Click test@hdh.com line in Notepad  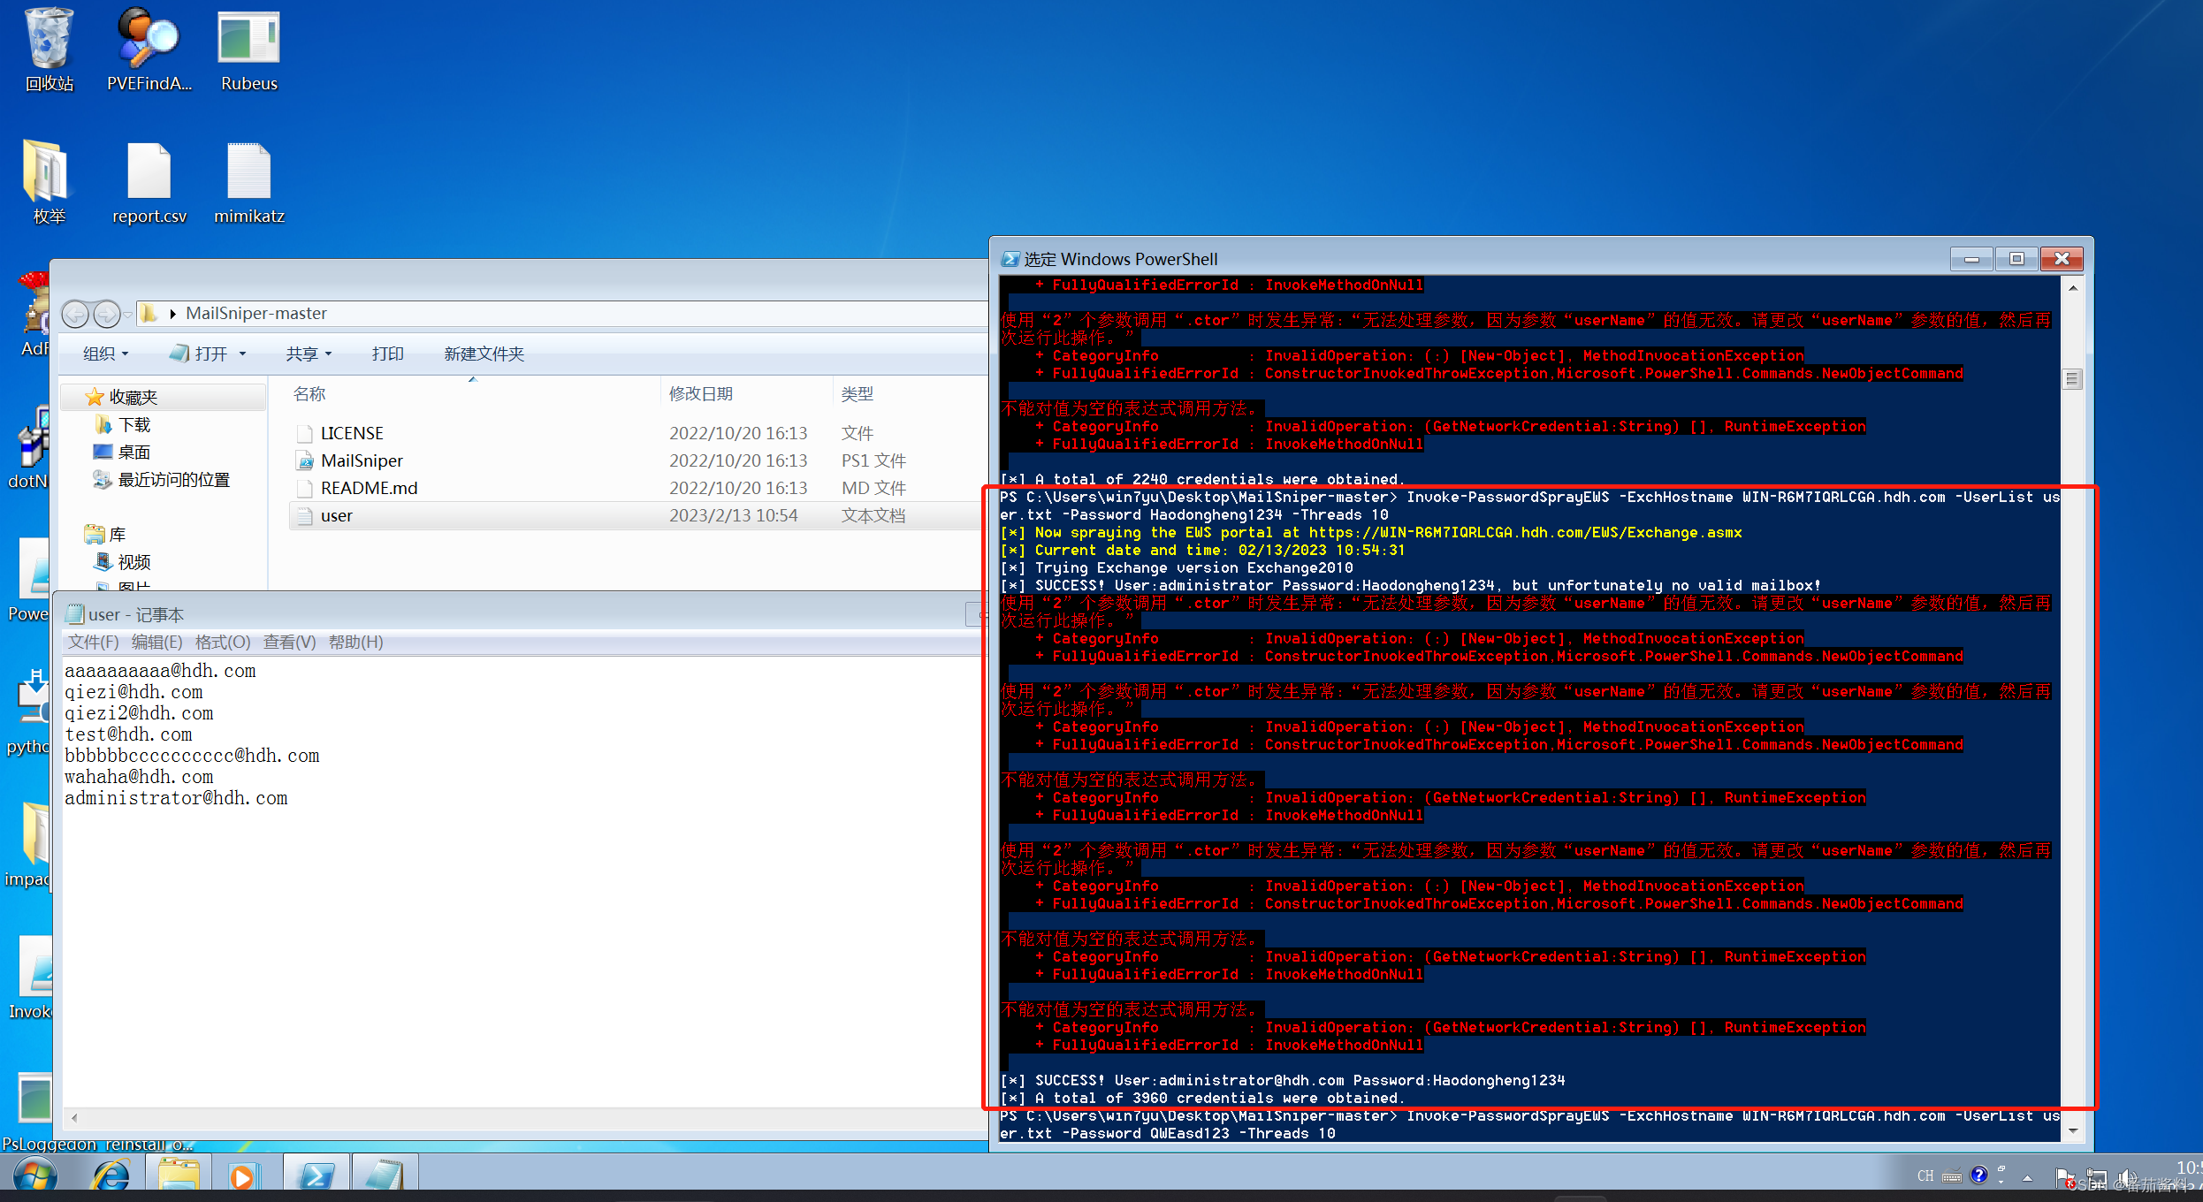(128, 734)
